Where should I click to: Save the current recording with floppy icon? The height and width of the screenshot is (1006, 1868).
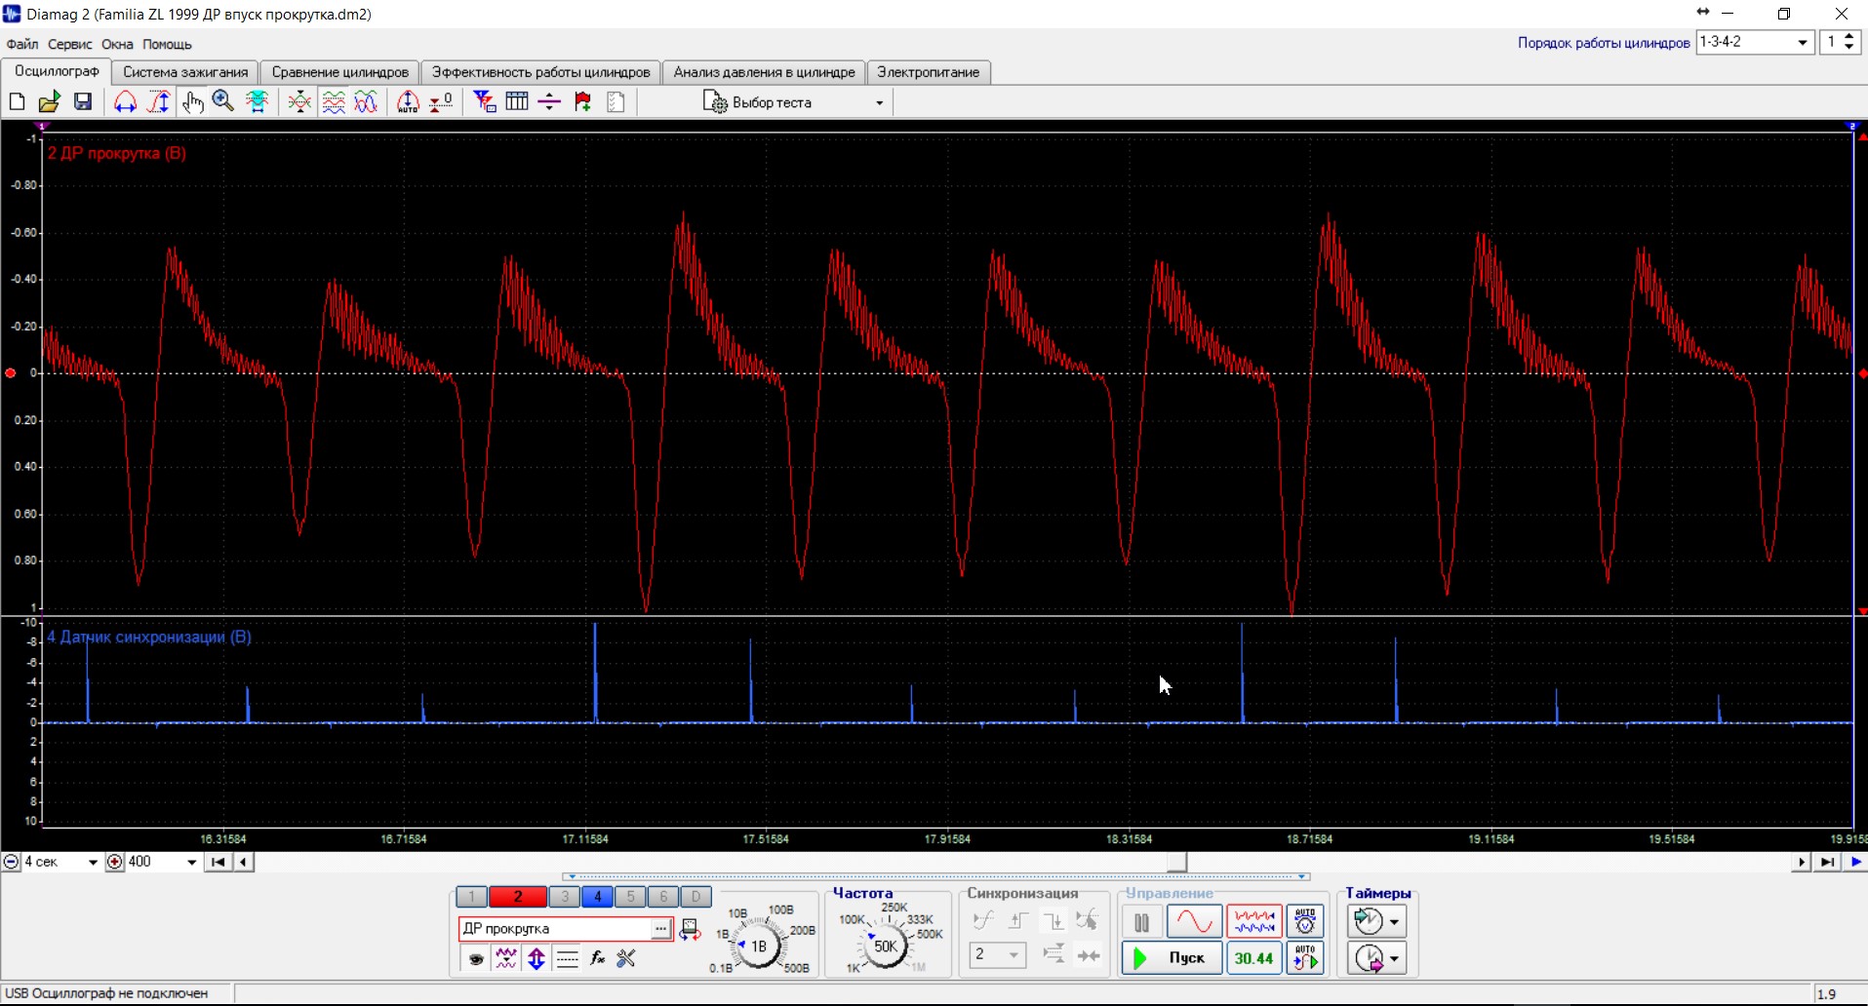pos(83,101)
